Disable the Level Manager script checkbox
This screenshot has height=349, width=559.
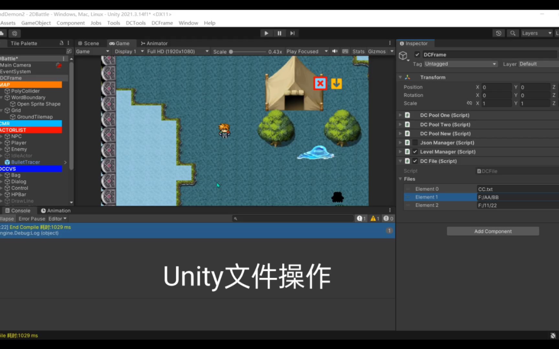click(415, 152)
